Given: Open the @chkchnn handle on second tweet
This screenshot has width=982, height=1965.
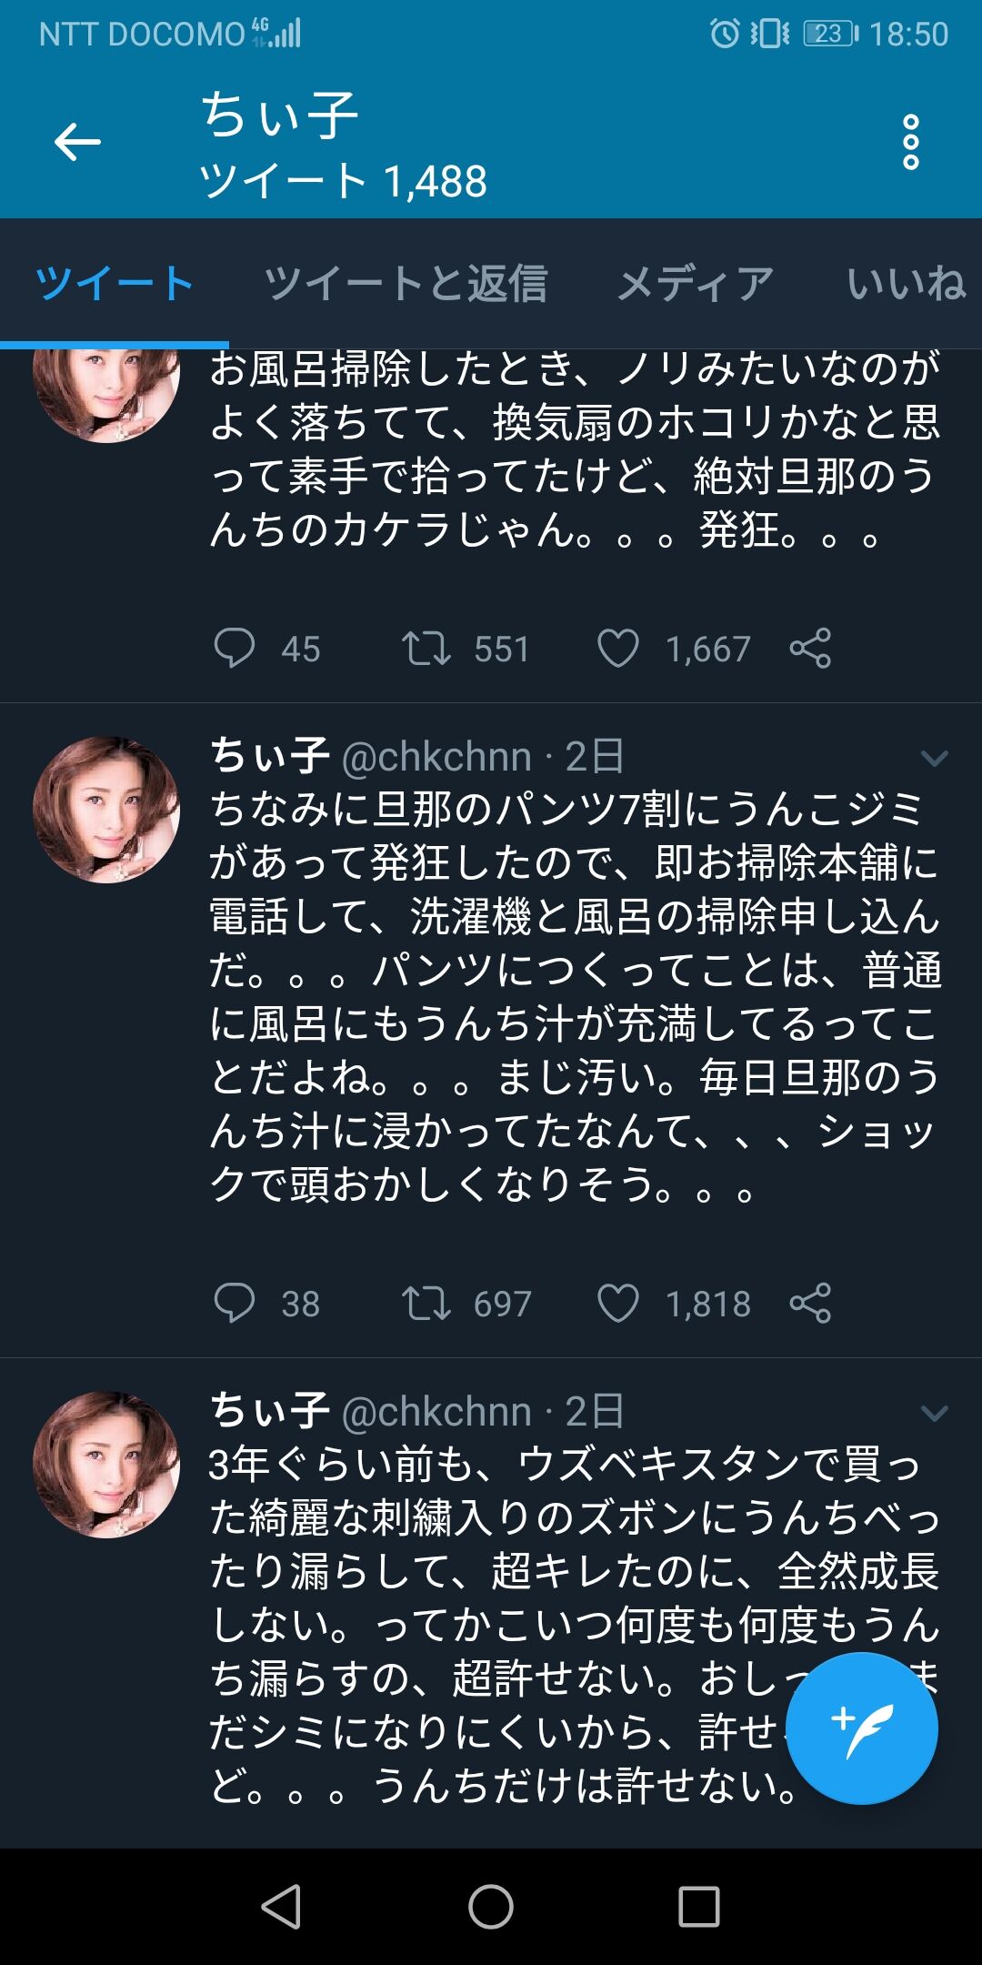Looking at the screenshot, I should coord(436,757).
